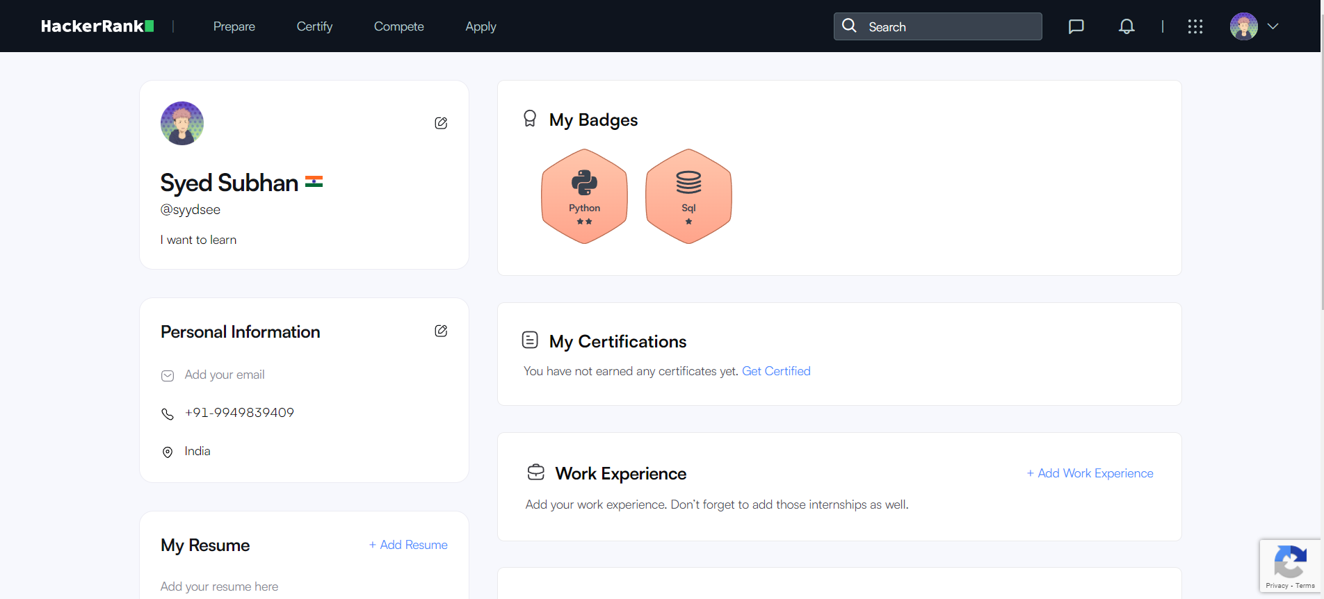Click the @syydsee username
The height and width of the screenshot is (599, 1324).
191,210
